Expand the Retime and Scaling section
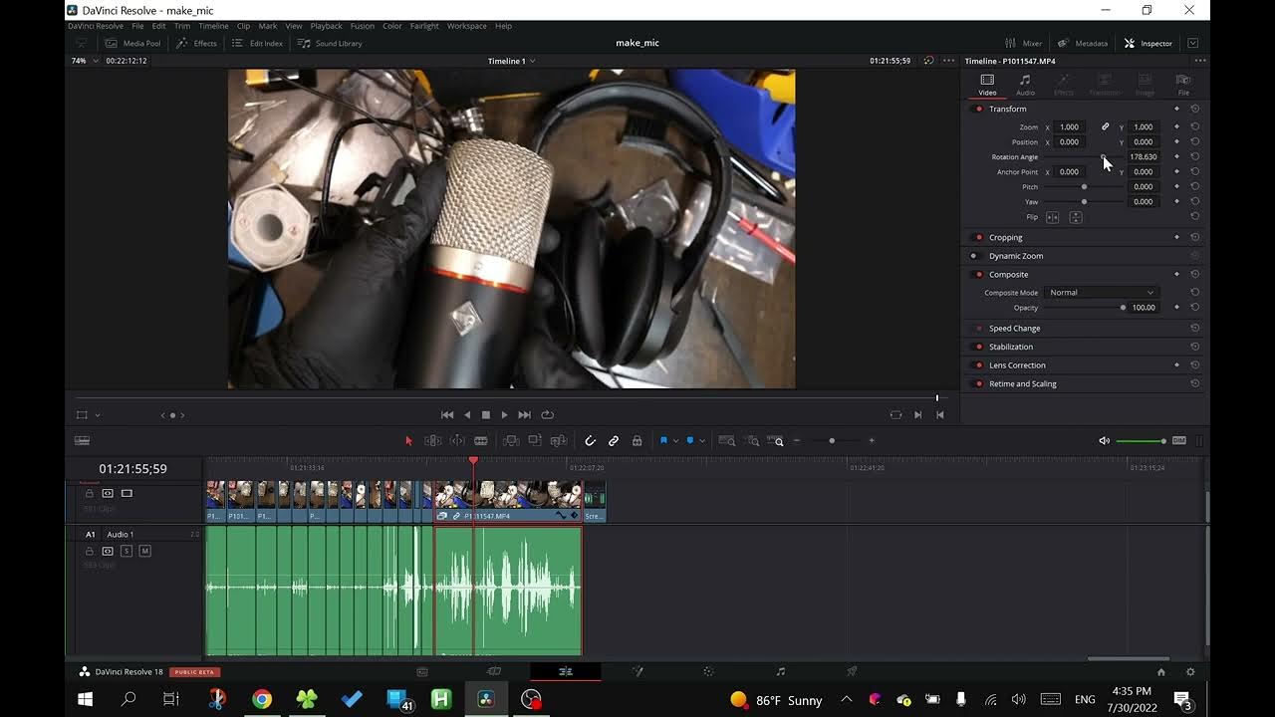The width and height of the screenshot is (1275, 717). (1023, 383)
